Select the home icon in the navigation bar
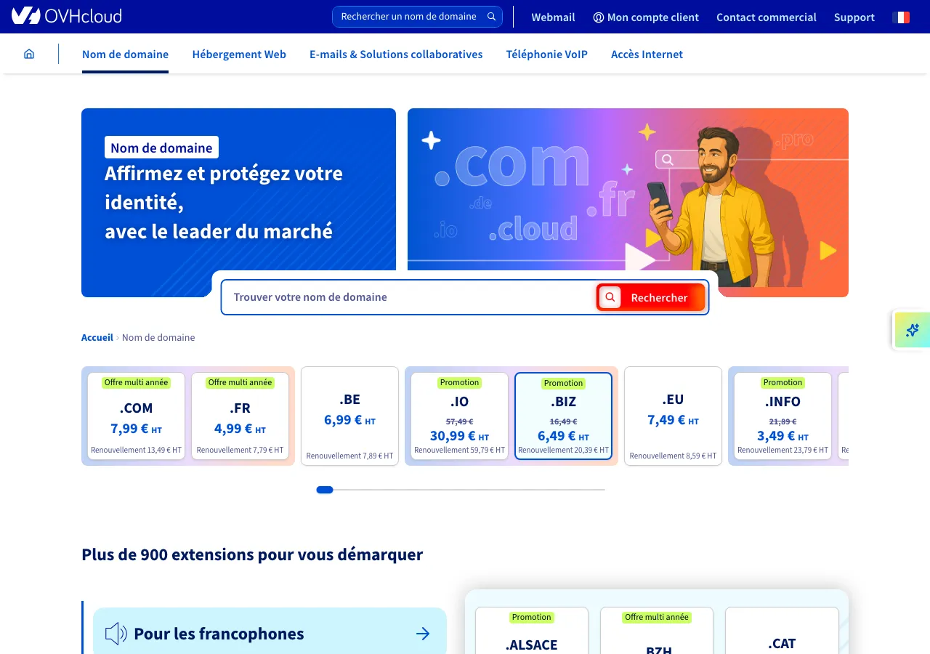The height and width of the screenshot is (654, 930). (29, 53)
